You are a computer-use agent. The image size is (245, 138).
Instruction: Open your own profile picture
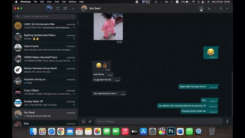point(49,8)
